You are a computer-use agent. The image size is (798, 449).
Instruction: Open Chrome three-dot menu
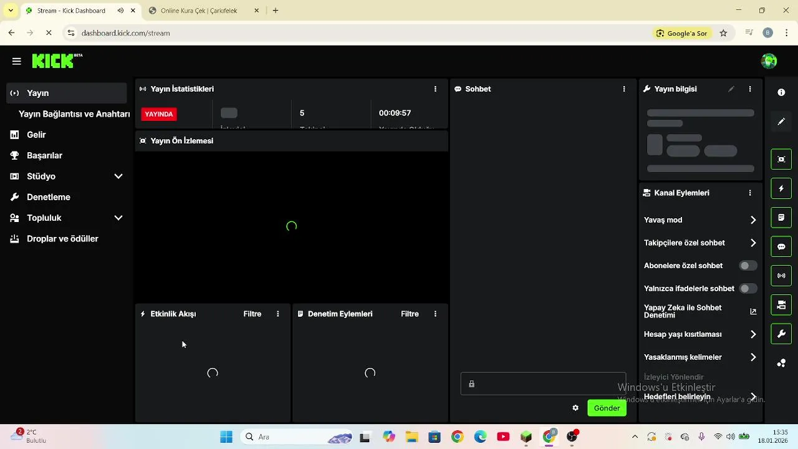[x=786, y=33]
